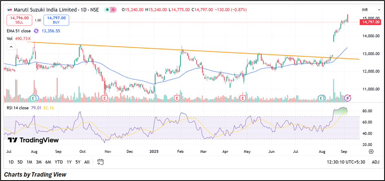Collapse the indicator legend with the chevron
This screenshot has height=181, width=385.
coord(12,47)
